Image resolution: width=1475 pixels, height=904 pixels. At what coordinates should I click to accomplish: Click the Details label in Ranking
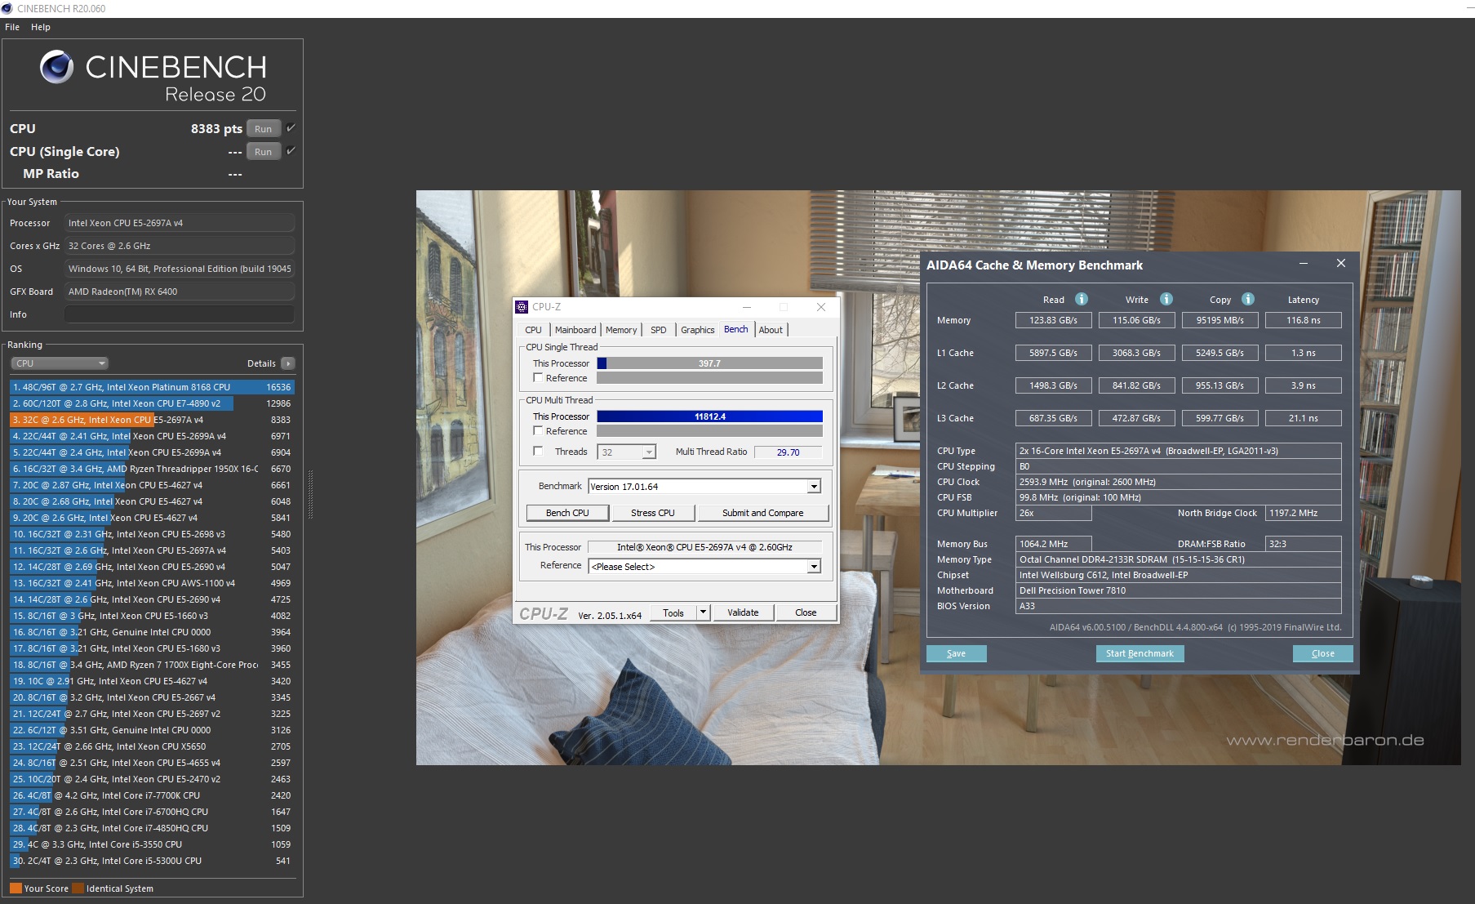pyautogui.click(x=261, y=363)
